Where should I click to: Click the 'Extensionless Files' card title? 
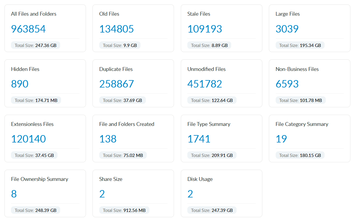tap(32, 124)
